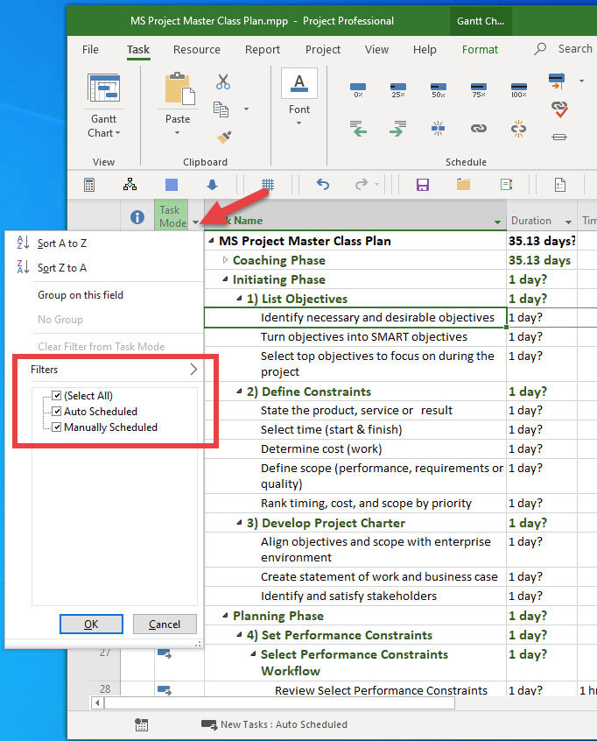Image resolution: width=597 pixels, height=741 pixels.
Task: Mark task 0% complete
Action: (x=358, y=89)
